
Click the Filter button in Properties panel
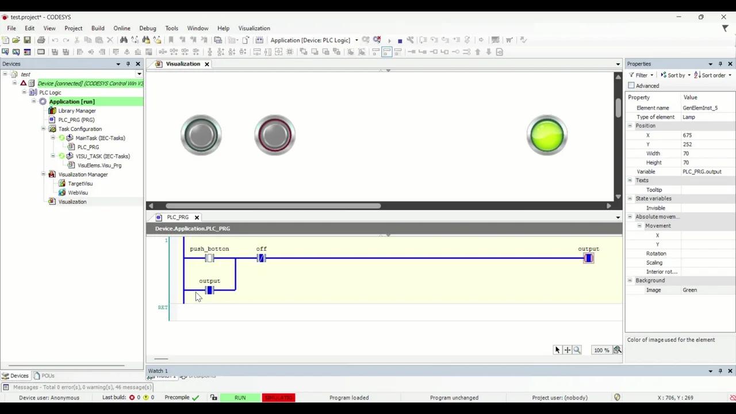tap(641, 75)
